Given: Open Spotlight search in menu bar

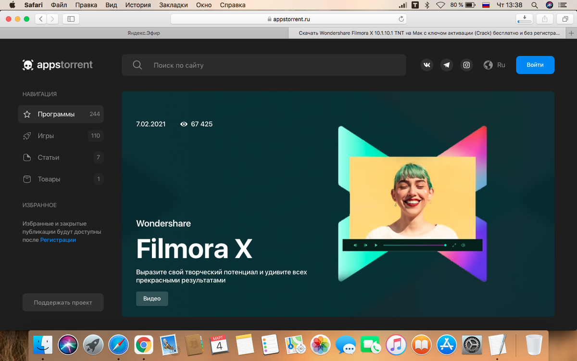Looking at the screenshot, I should tap(535, 5).
